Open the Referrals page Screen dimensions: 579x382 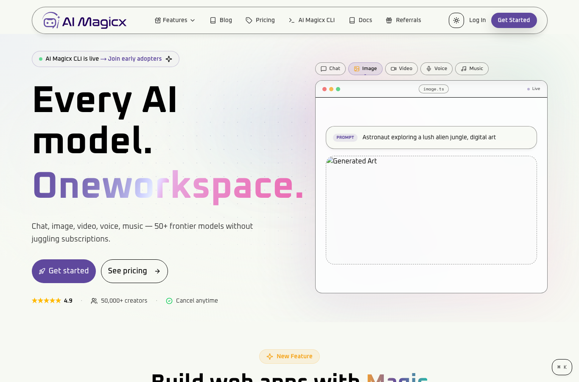(403, 20)
